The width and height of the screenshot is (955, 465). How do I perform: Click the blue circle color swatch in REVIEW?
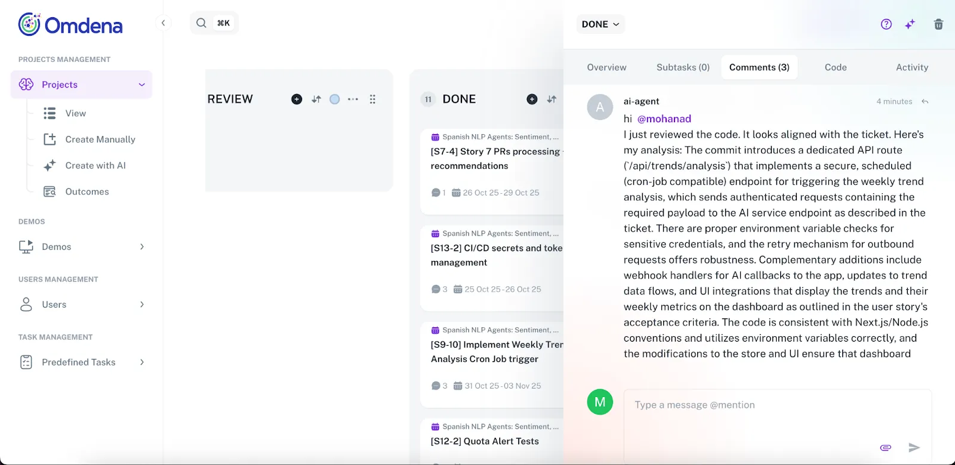(335, 100)
